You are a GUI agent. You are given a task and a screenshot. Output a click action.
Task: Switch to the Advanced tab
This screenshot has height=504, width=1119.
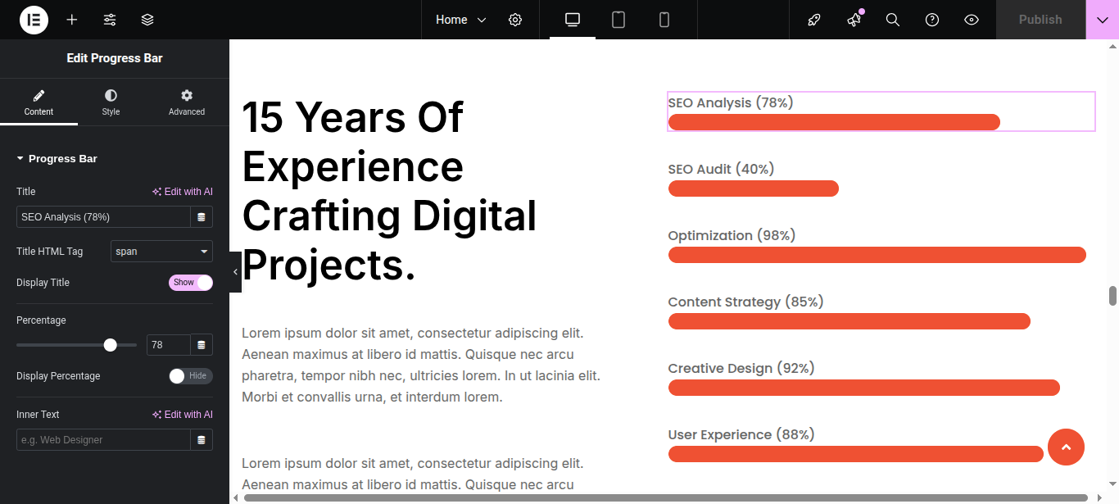pyautogui.click(x=187, y=102)
